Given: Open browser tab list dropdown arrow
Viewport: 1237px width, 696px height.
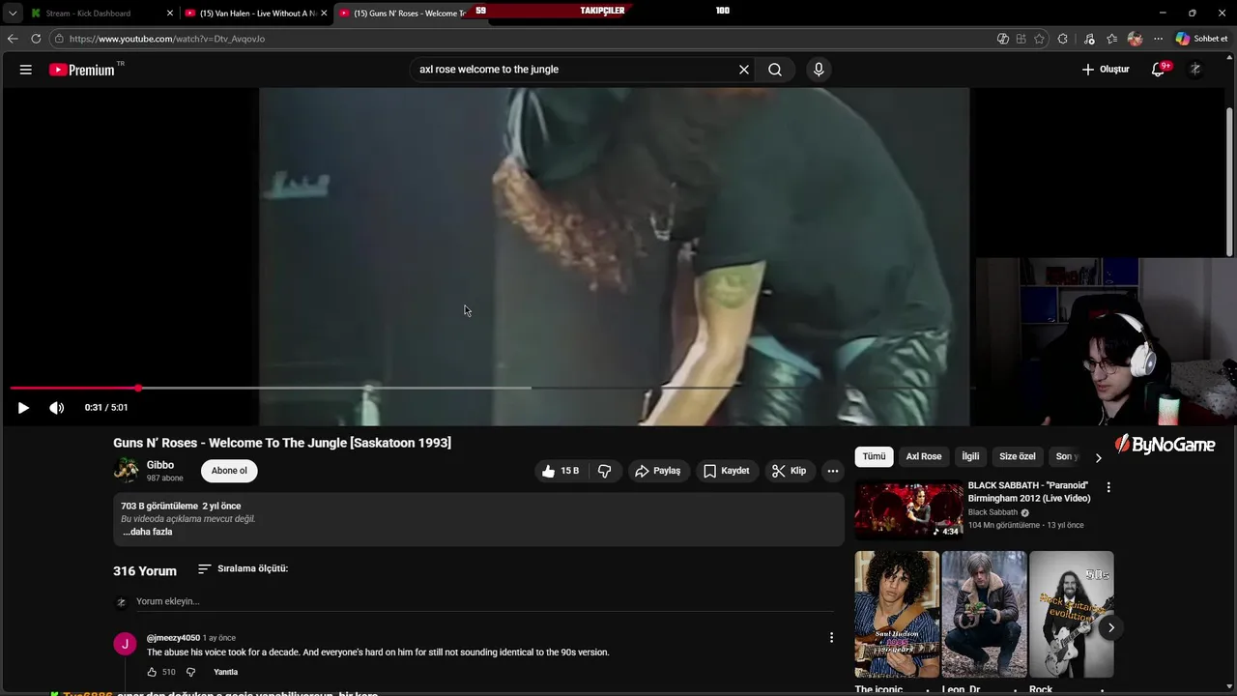Looking at the screenshot, I should click(x=12, y=14).
